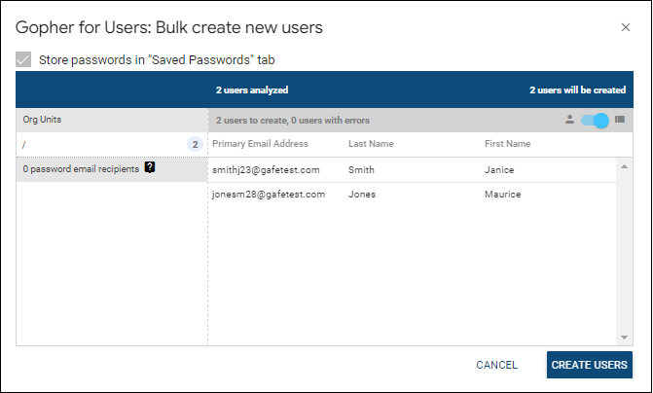
Task: Click the 2 users analyzed header
Action: point(252,89)
